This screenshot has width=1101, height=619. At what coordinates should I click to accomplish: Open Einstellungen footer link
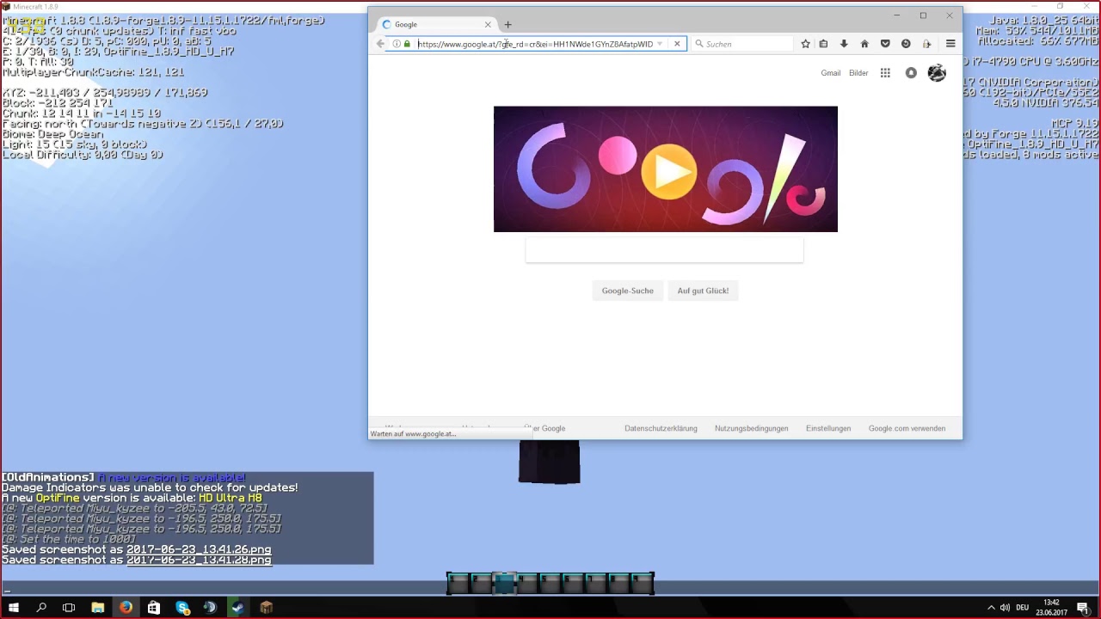pos(828,428)
